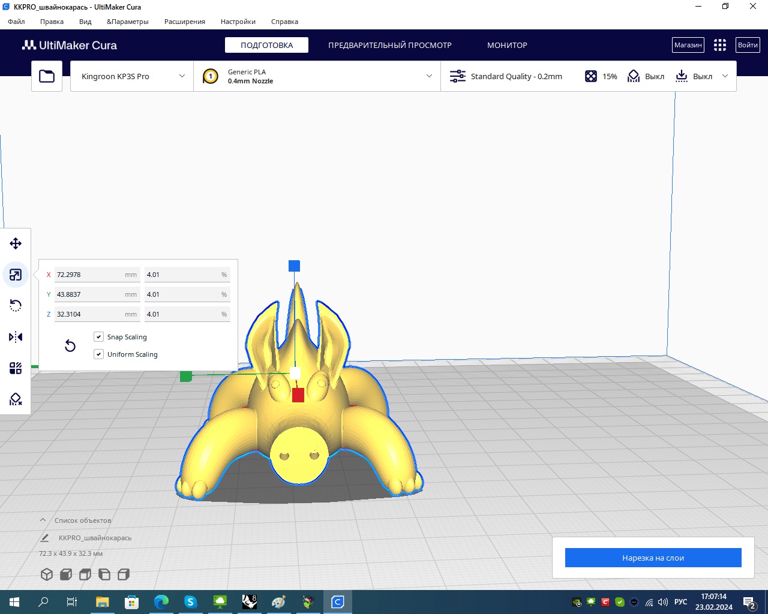Open the Справка menu
Screen dimensions: 768x614
coord(284,22)
